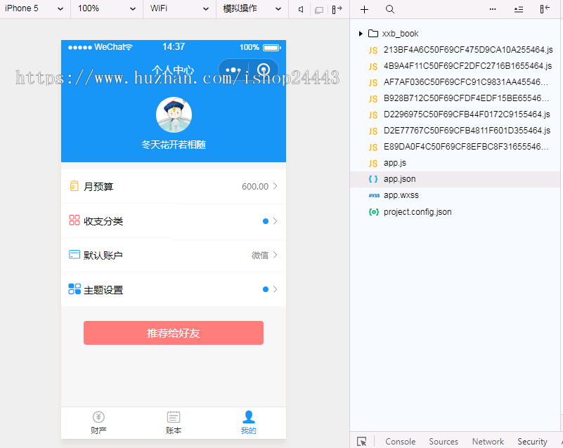Open the more options ellipsis icon

click(x=493, y=10)
